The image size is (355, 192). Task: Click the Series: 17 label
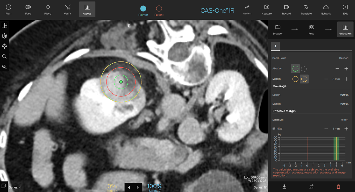click(x=260, y=187)
